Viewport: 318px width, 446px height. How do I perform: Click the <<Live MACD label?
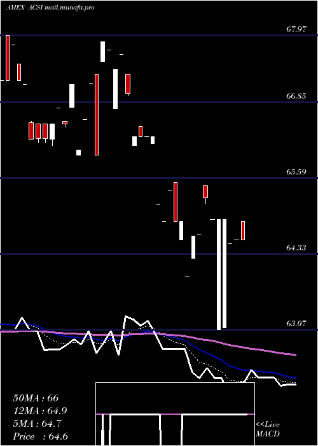coord(268,429)
